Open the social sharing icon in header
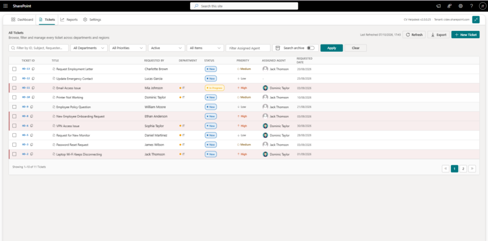 [x=449, y=6]
